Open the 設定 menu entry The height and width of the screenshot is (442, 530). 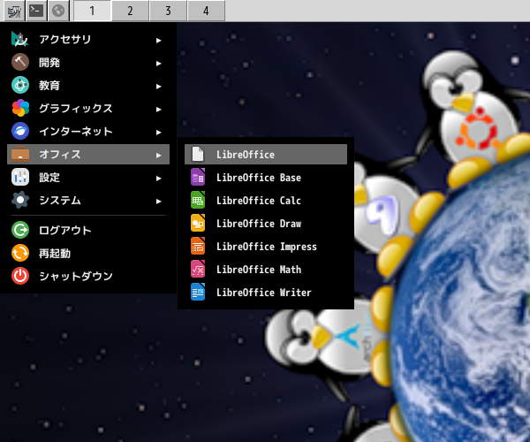[x=88, y=177]
